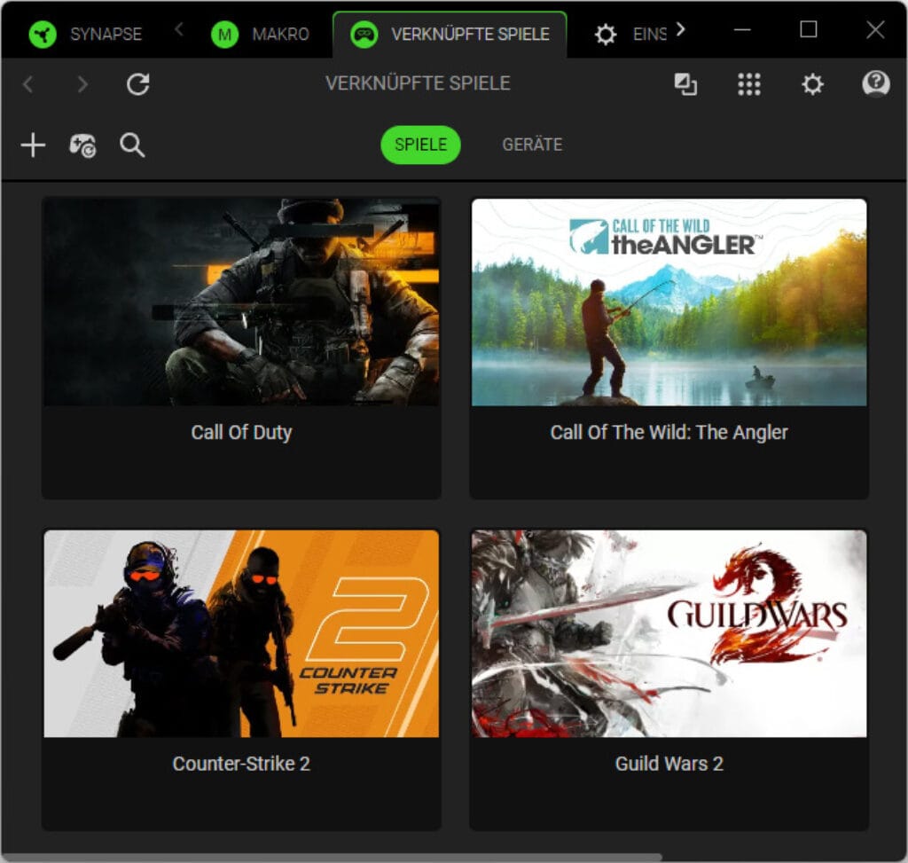
Task: Select the Verknüpfte Spiele tab
Action: (450, 34)
